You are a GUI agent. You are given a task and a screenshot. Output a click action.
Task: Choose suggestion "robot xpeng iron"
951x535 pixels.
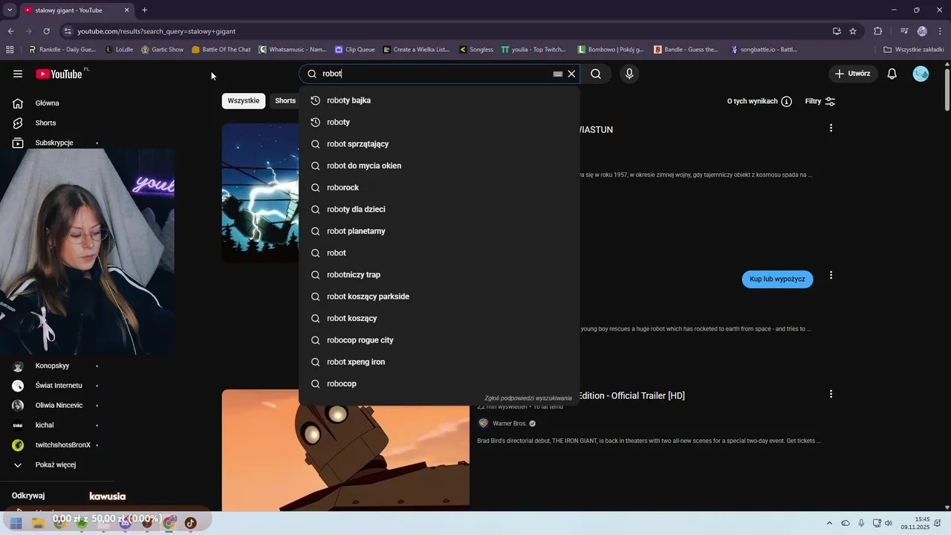click(x=438, y=362)
